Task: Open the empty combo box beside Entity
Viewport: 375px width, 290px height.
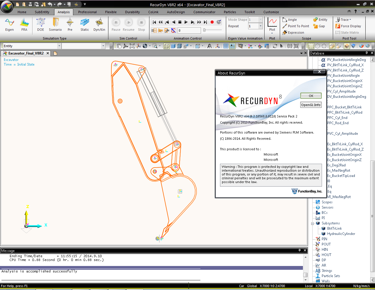Action: tap(83, 46)
